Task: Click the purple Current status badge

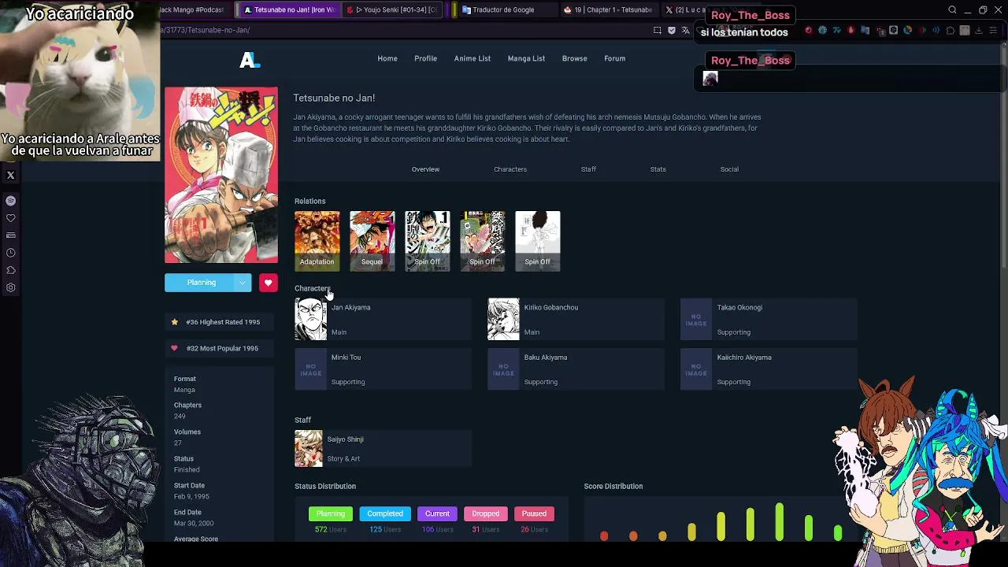Action: [x=437, y=513]
